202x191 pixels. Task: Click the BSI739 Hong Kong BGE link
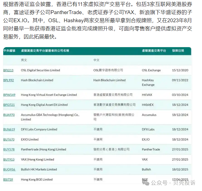point(8,179)
